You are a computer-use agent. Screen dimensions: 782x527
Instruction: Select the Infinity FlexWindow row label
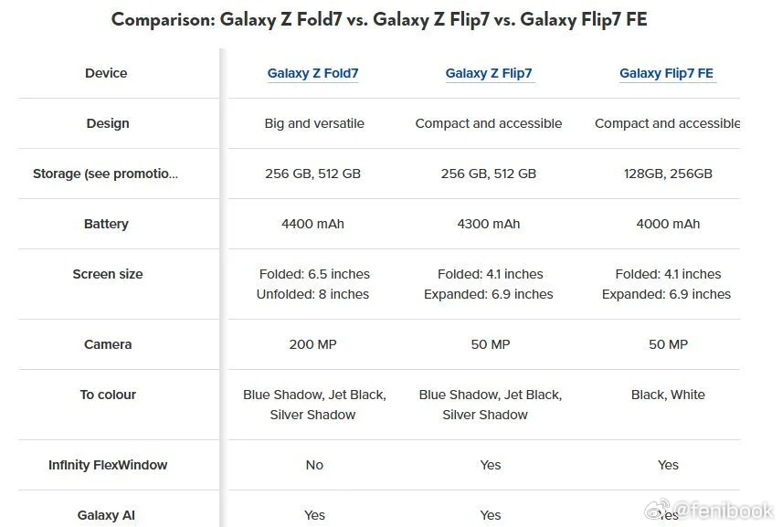108,465
